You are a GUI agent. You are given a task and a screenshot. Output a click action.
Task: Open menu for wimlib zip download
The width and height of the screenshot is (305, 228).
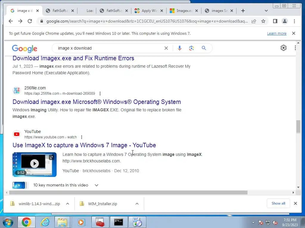pyautogui.click(x=68, y=204)
